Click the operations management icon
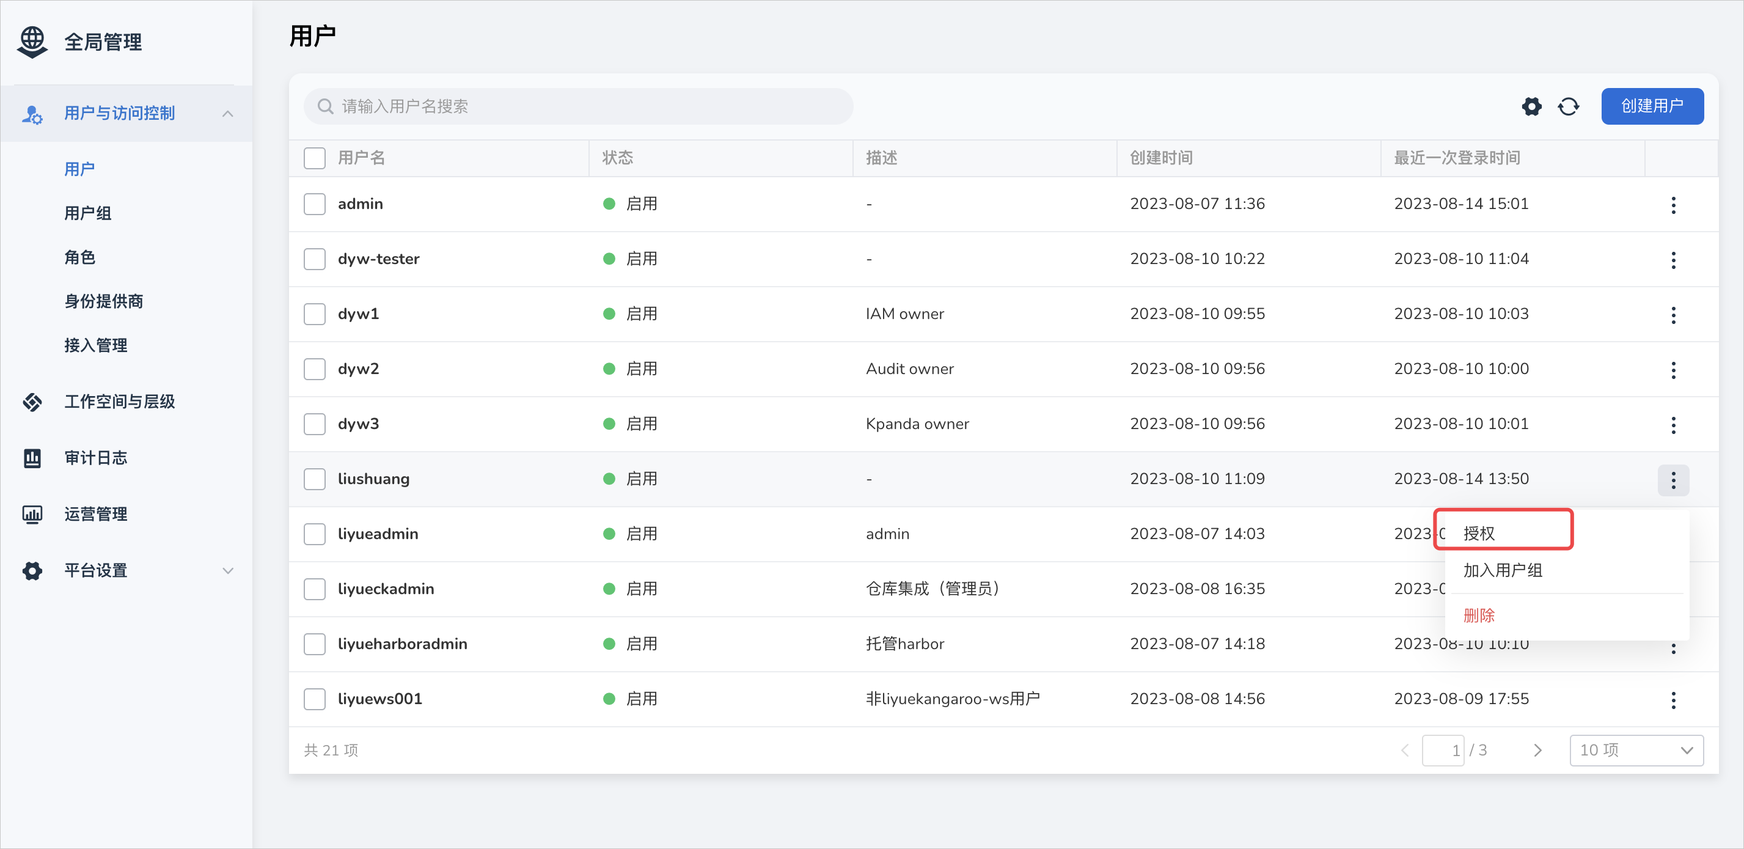1744x849 pixels. pyautogui.click(x=32, y=515)
